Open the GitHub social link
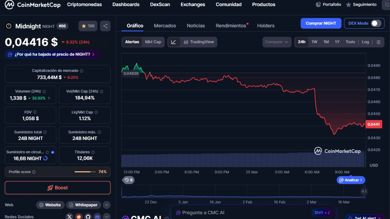 [x=88, y=217]
